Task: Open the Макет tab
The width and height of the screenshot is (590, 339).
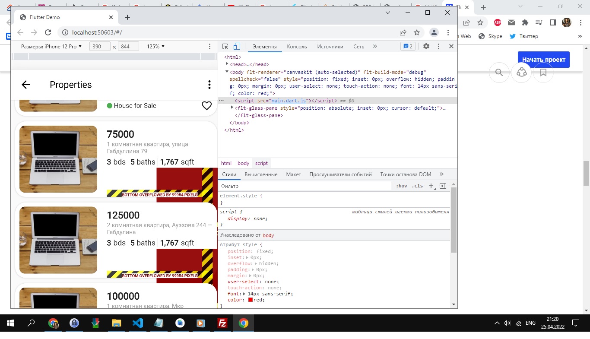Action: [x=293, y=174]
